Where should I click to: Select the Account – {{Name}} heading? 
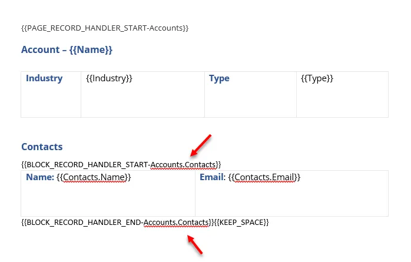67,49
